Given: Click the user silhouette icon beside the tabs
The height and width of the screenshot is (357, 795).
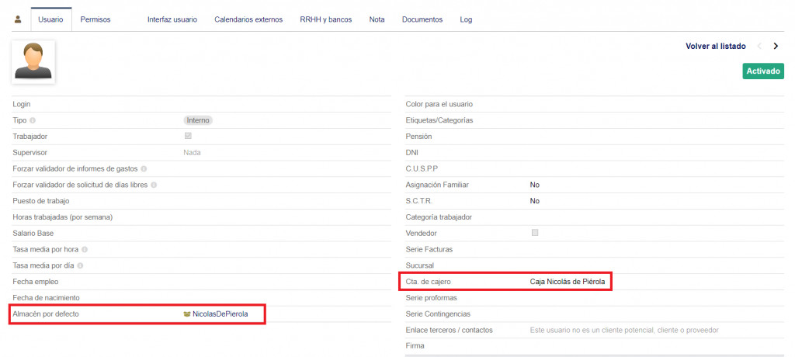Looking at the screenshot, I should tap(18, 19).
